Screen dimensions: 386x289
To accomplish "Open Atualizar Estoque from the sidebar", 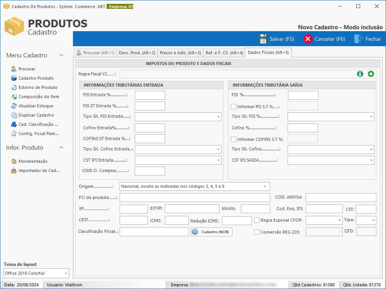I will pos(36,106).
